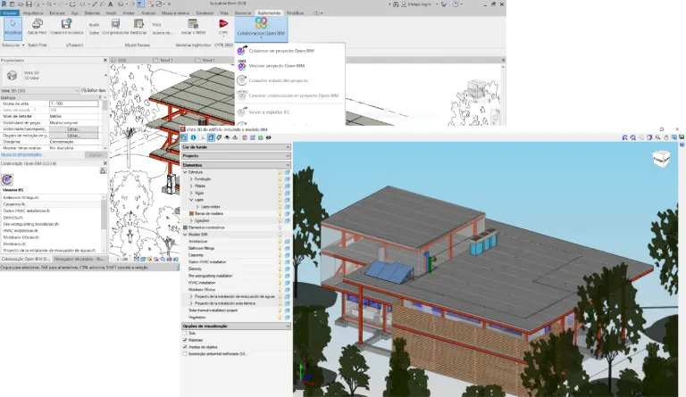Toggle the light bulb visibility for Architecture
686x397 pixels.
tap(280, 241)
